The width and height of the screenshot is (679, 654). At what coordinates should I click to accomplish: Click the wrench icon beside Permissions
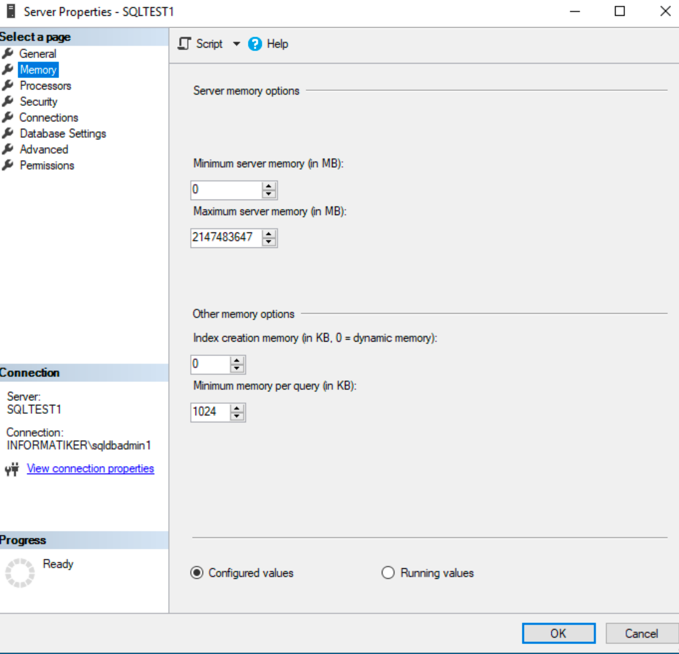tap(8, 165)
